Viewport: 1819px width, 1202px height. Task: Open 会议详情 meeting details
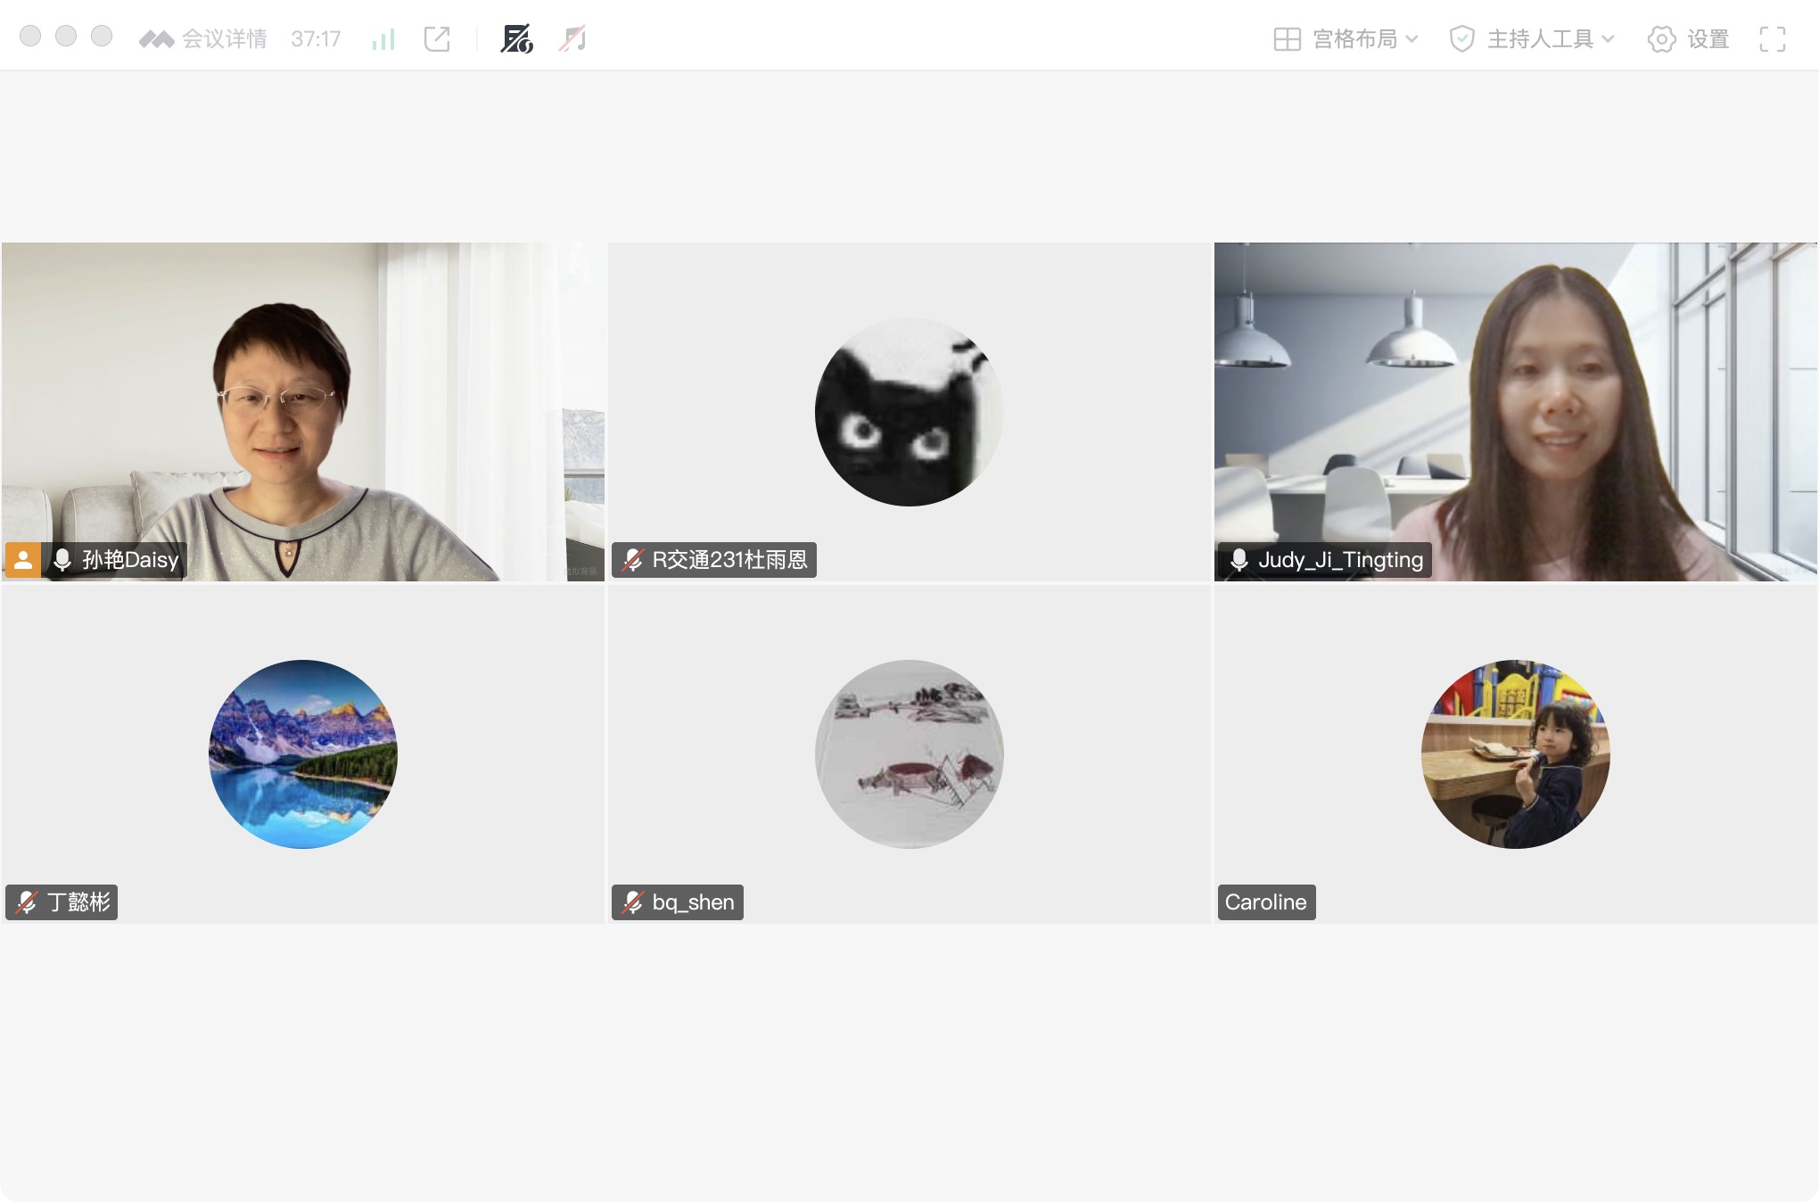pos(223,38)
